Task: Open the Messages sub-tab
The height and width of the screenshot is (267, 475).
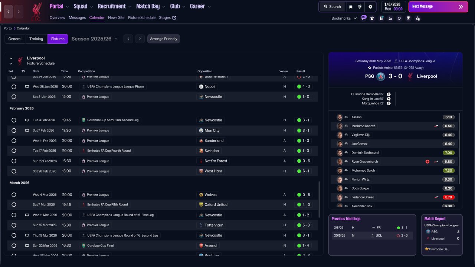Action: tap(77, 18)
